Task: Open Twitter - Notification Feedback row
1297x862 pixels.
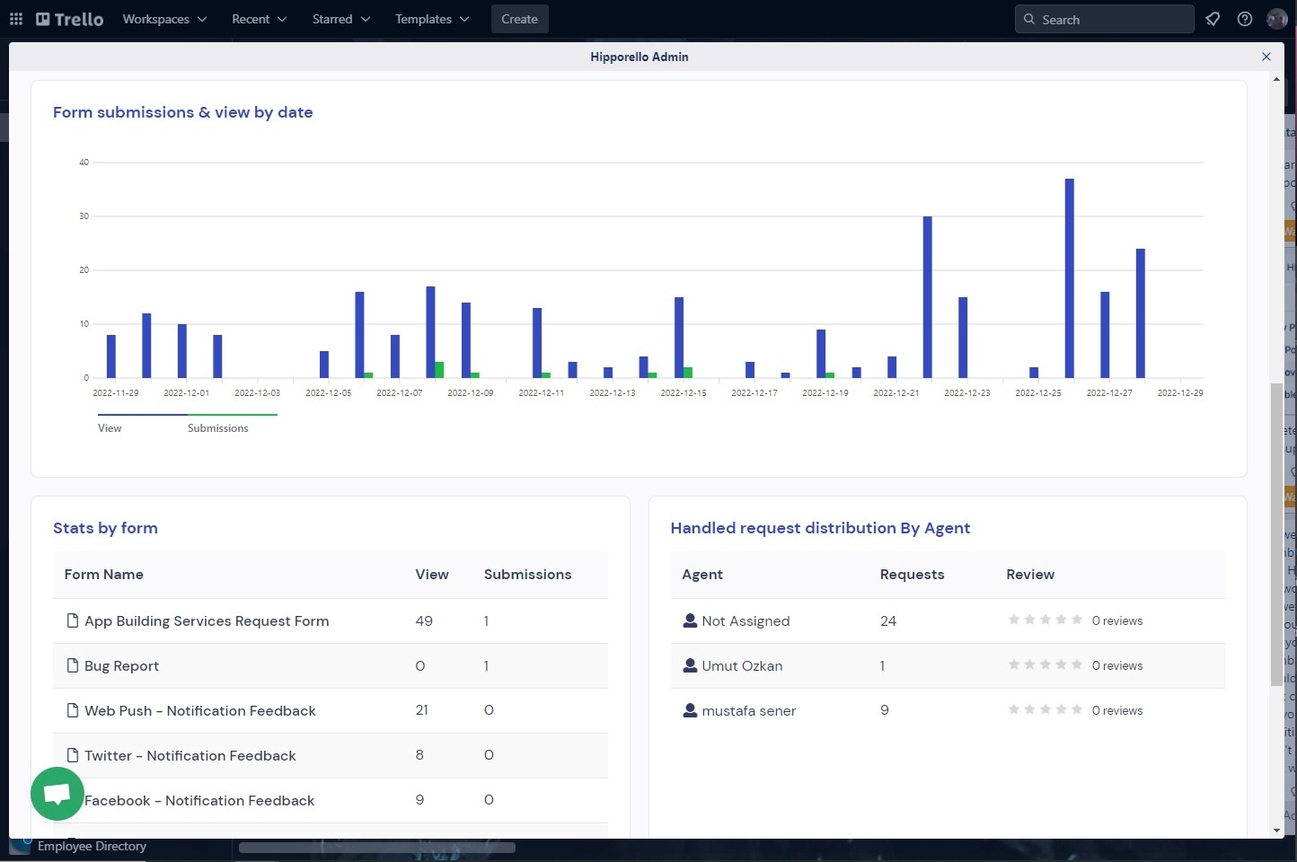Action: point(331,755)
